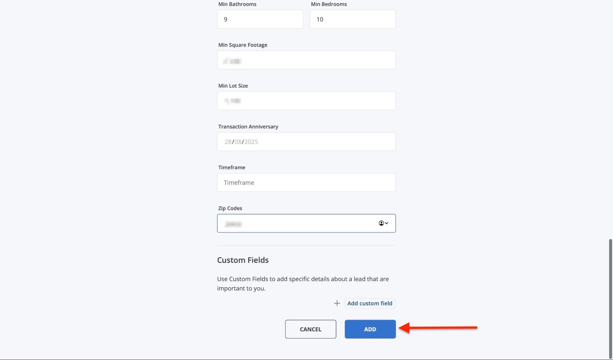The image size is (613, 360).
Task: Click the Timeframe field label
Action: coord(232,168)
